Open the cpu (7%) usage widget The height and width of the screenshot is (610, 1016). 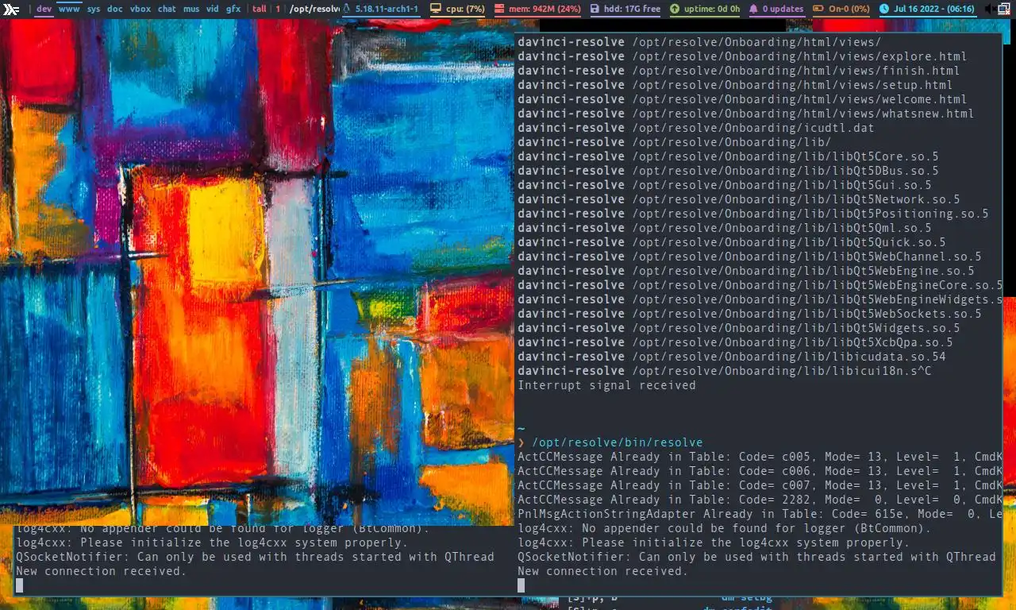(465, 10)
